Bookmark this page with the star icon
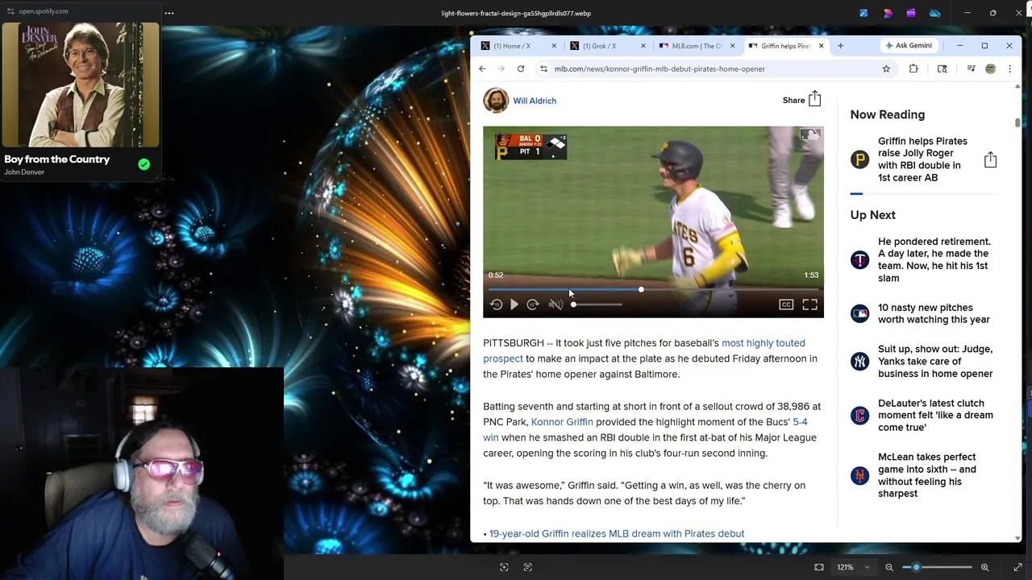 tap(886, 69)
